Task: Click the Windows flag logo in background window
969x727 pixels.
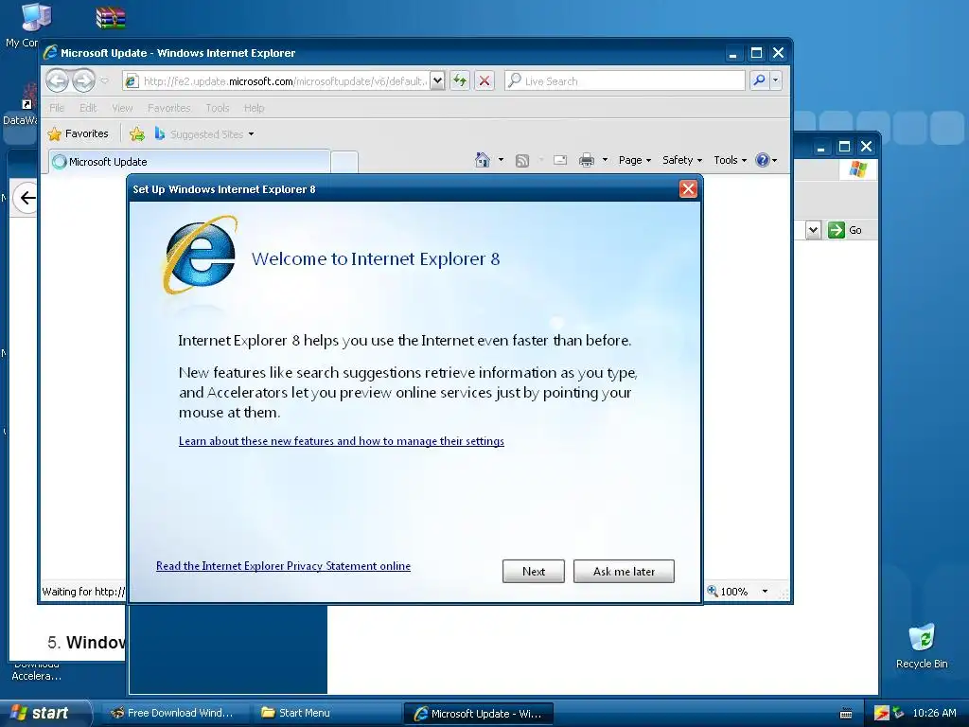Action: coord(857,168)
